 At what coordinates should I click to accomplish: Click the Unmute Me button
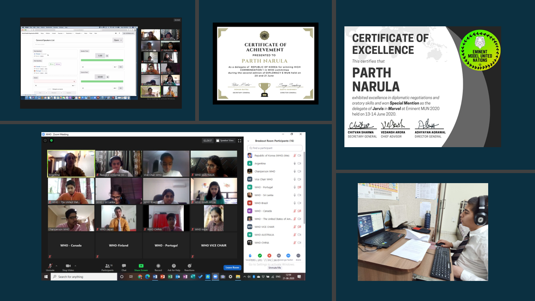point(275,268)
